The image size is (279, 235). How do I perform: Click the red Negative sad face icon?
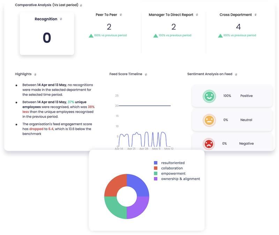[x=209, y=144]
